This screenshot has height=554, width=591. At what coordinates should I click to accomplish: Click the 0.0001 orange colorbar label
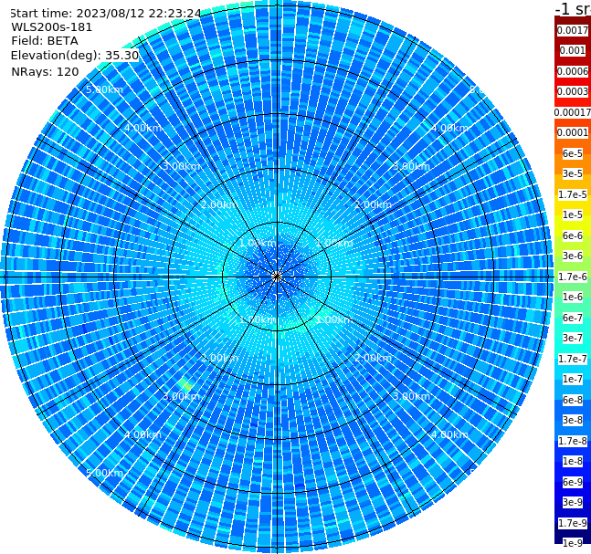pyautogui.click(x=573, y=132)
